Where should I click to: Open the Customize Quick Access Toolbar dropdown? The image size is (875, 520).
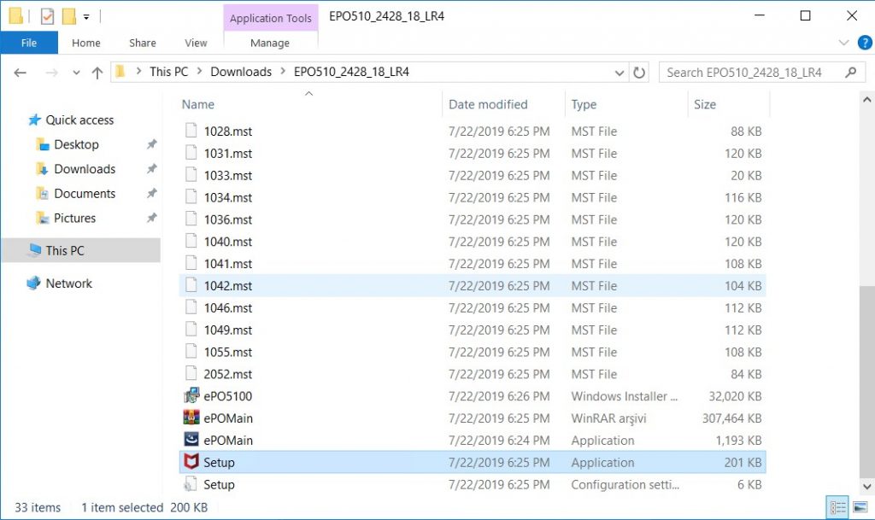click(86, 17)
